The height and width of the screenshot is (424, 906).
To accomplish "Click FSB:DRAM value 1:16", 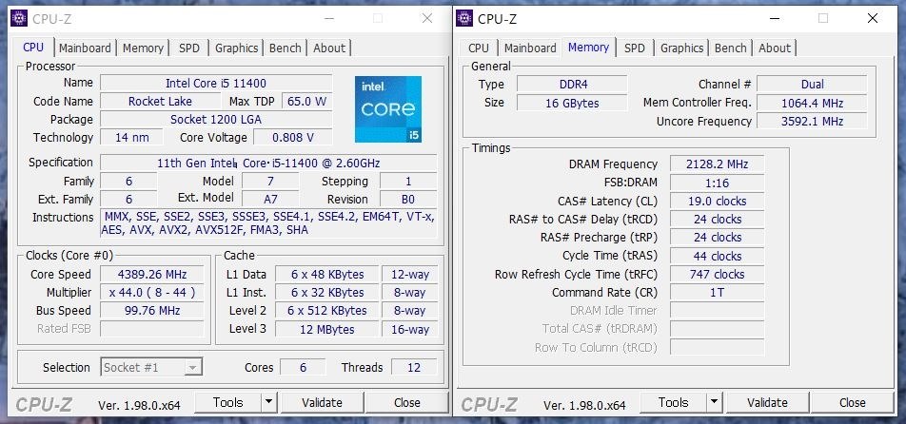I will [717, 183].
